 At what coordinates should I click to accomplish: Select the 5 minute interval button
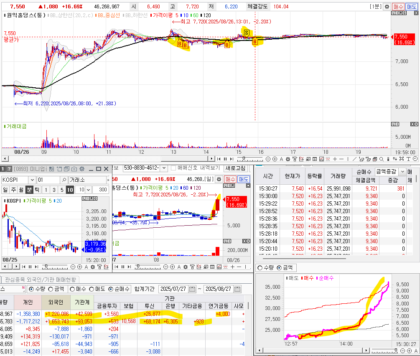[62, 190]
